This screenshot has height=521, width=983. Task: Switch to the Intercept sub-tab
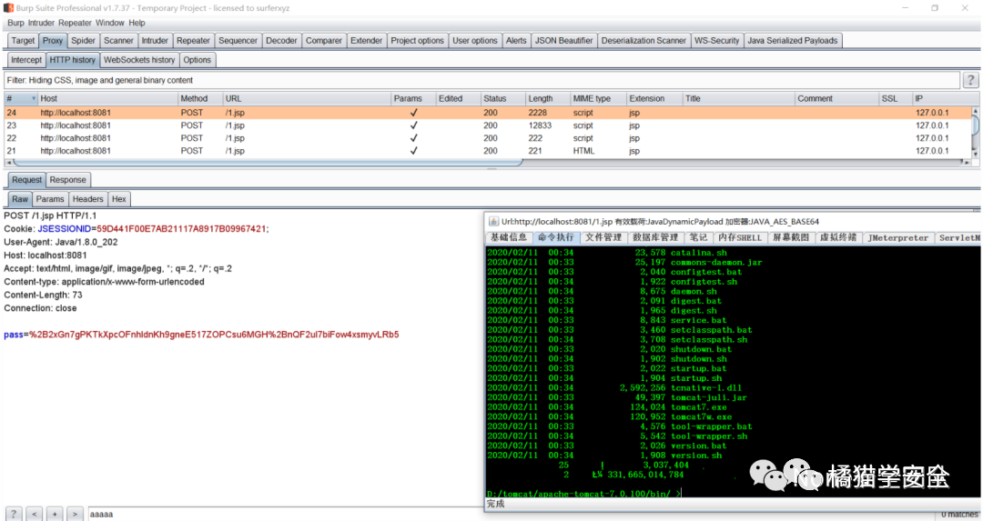coord(26,60)
